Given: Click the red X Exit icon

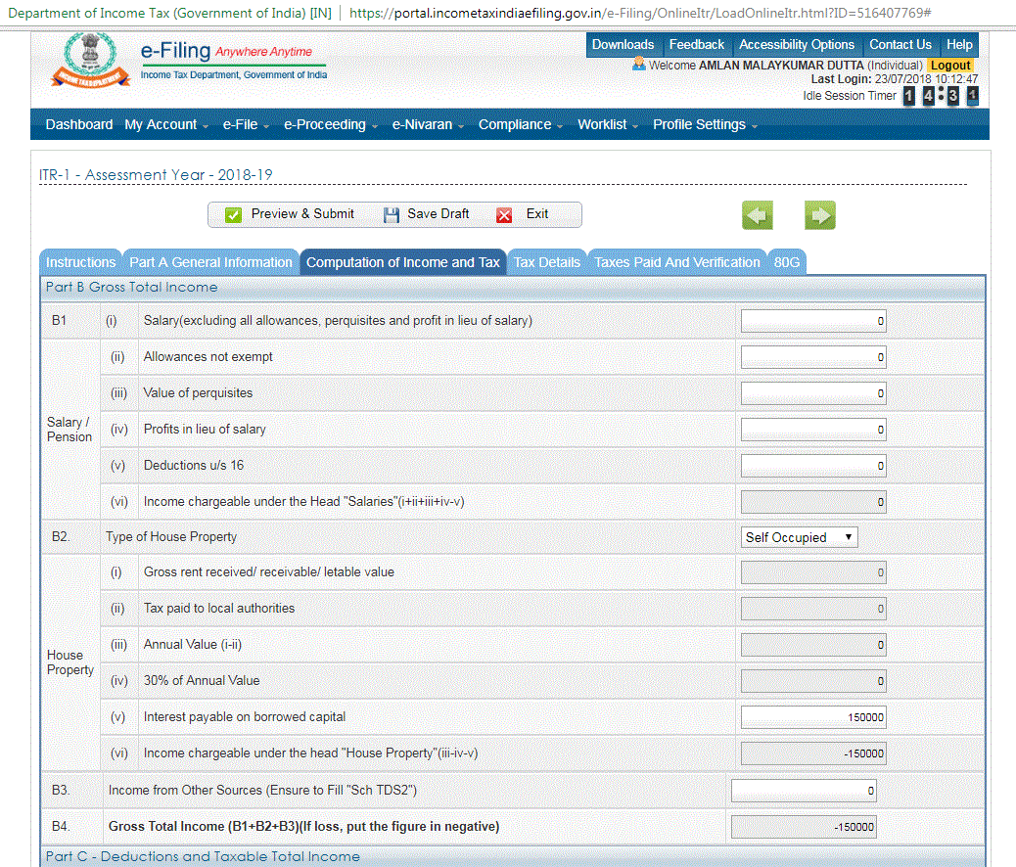Looking at the screenshot, I should (504, 214).
